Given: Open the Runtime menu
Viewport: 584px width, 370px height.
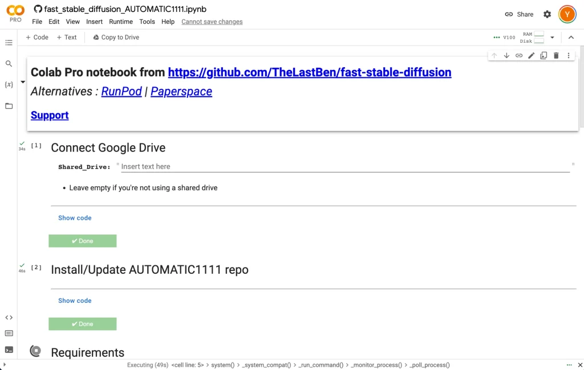Looking at the screenshot, I should (121, 22).
